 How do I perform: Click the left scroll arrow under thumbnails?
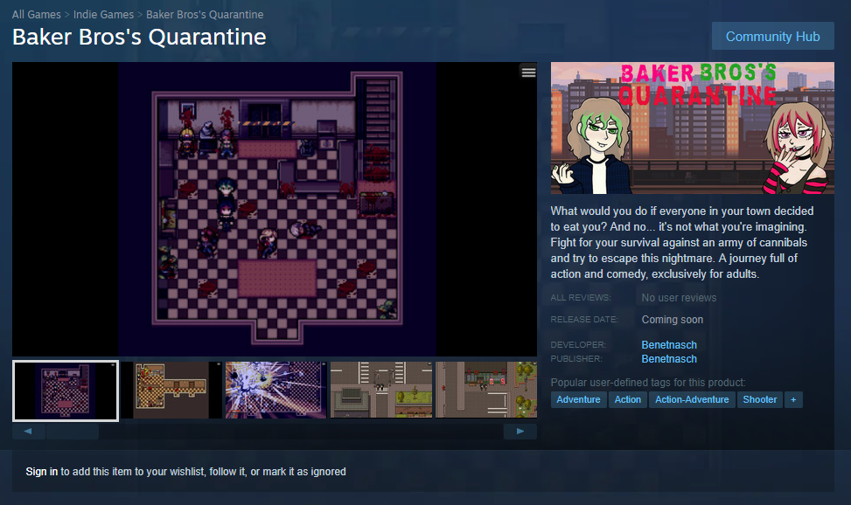click(28, 432)
